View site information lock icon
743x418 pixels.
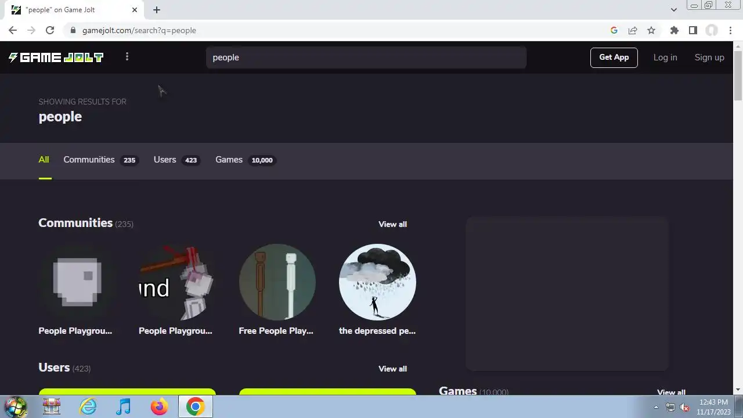(73, 30)
